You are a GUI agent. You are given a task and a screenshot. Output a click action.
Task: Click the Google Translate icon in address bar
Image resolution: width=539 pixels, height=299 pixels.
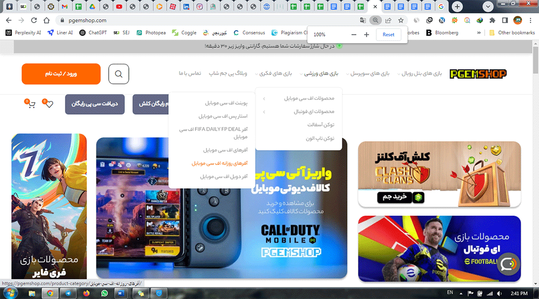click(x=363, y=20)
